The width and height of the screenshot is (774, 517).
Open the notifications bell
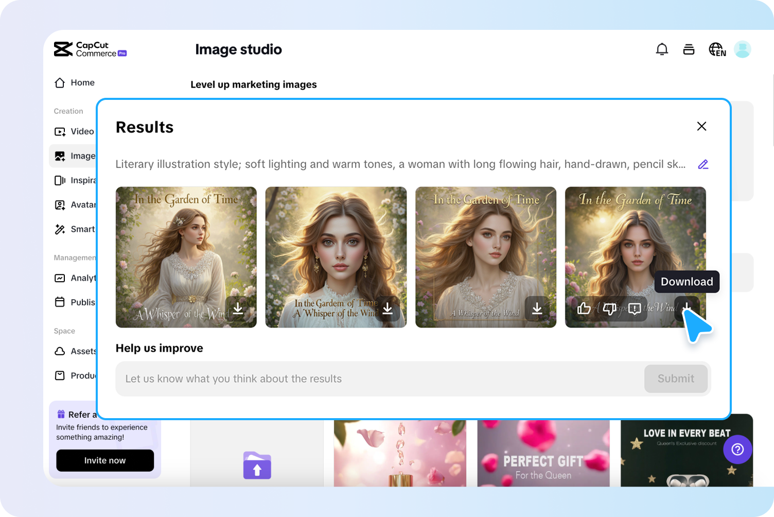click(662, 49)
